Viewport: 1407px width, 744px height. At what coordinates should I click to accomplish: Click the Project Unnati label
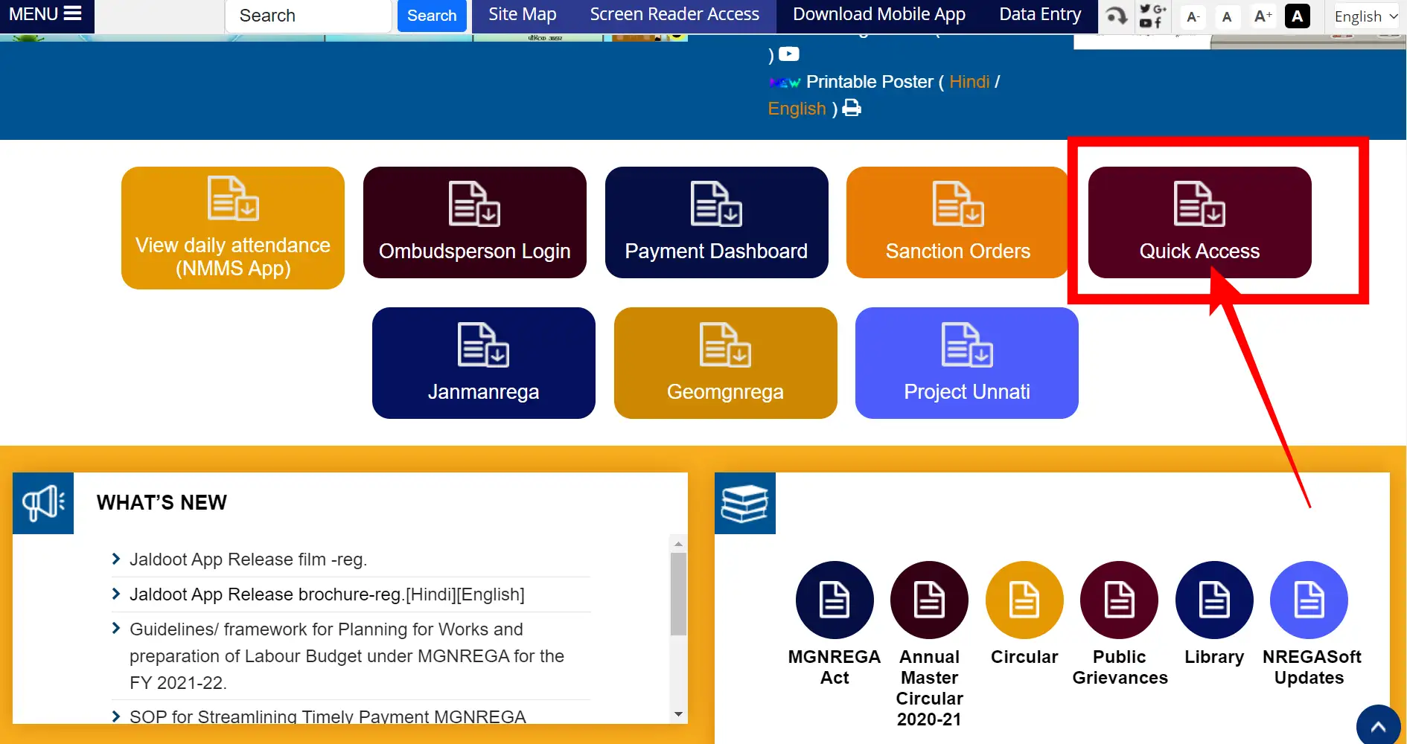(x=967, y=392)
